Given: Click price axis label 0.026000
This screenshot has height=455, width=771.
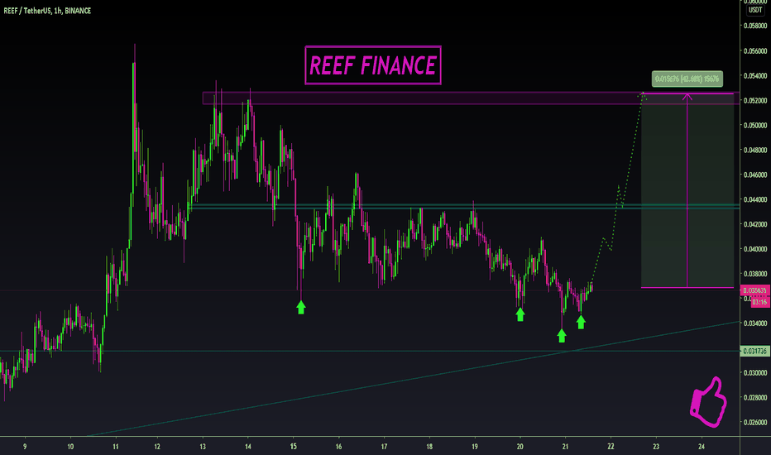Looking at the screenshot, I should coord(755,422).
